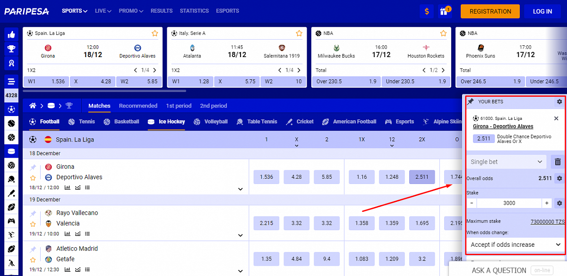
Task: Open the thumbs-up icon in the left sidebar
Action: point(11,34)
